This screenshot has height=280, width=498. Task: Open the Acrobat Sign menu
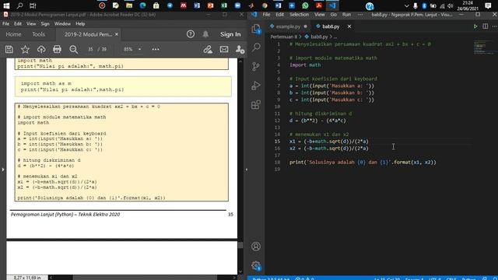coord(45,24)
